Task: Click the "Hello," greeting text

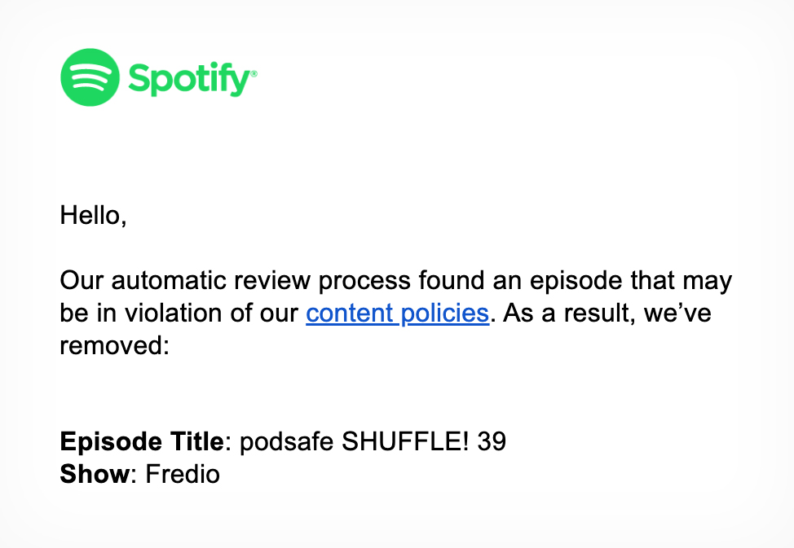Action: 93,215
